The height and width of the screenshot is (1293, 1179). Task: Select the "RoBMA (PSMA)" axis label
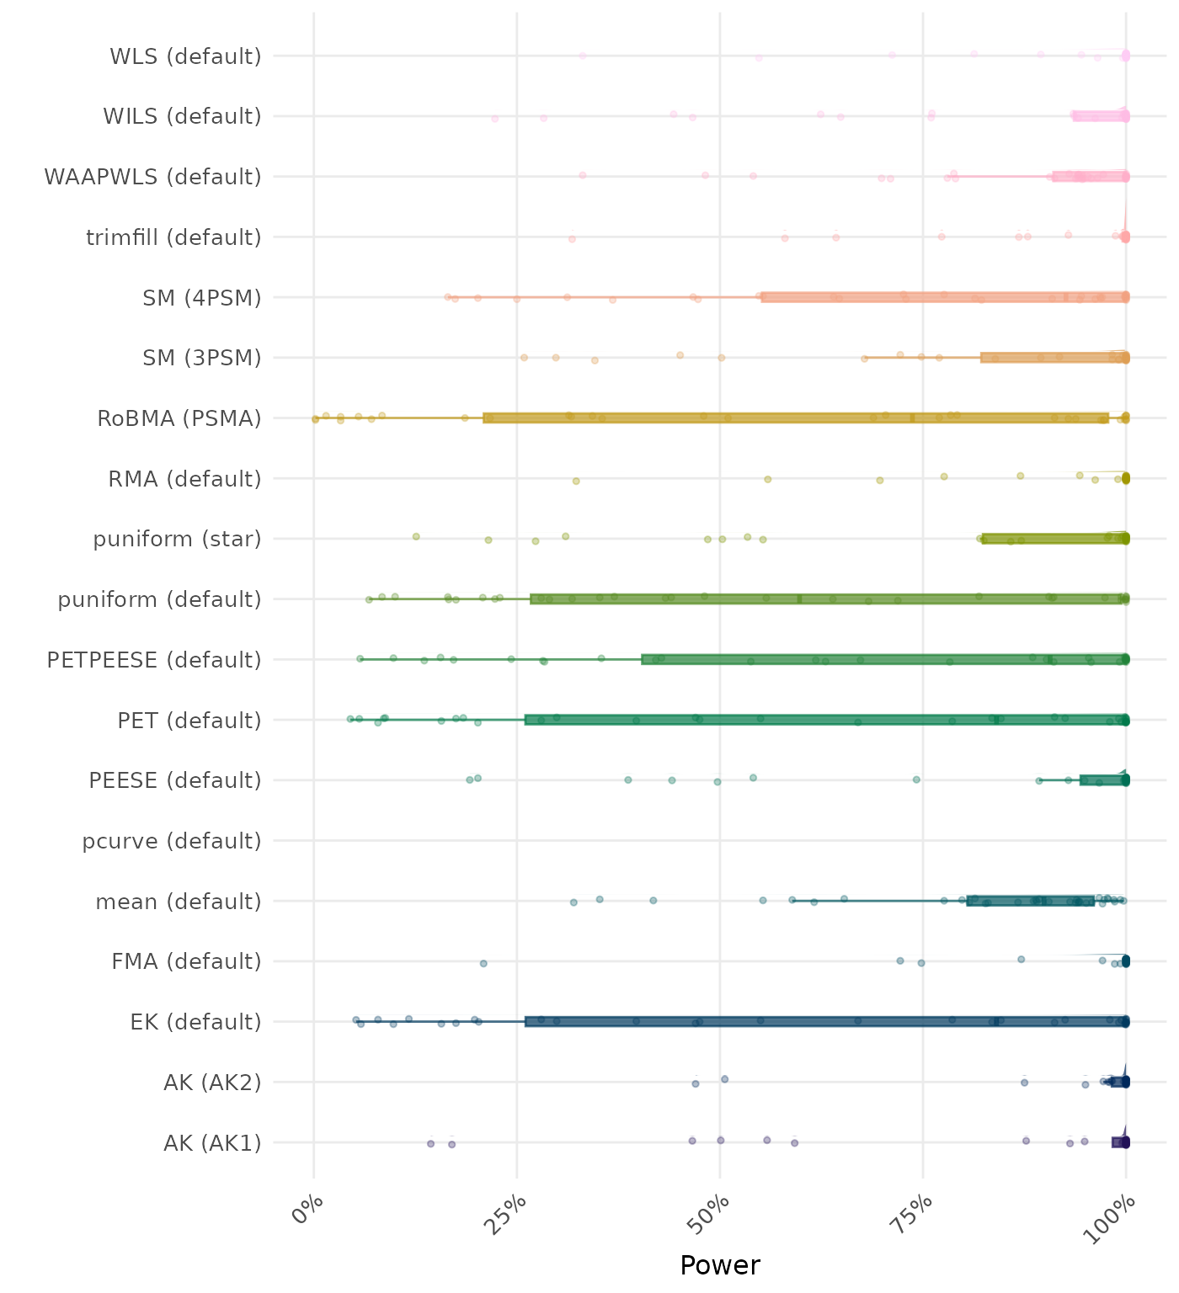click(179, 418)
